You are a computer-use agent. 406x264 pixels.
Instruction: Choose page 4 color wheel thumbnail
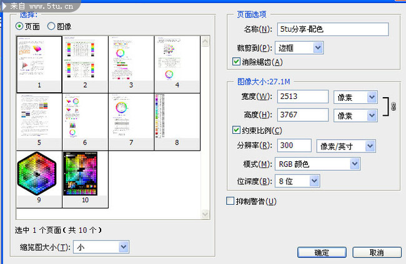177,60
